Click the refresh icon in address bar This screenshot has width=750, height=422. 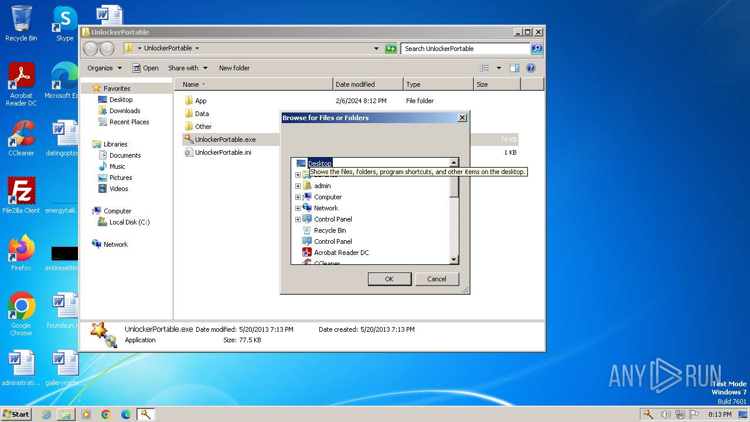pyautogui.click(x=391, y=49)
